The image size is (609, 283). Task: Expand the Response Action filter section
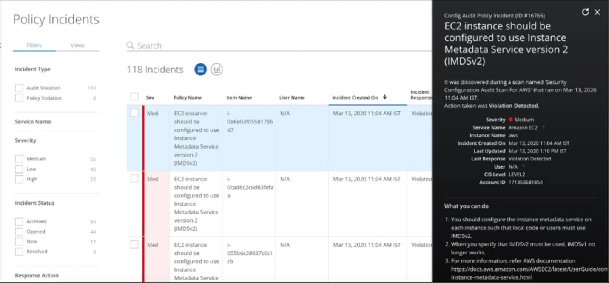point(37,275)
